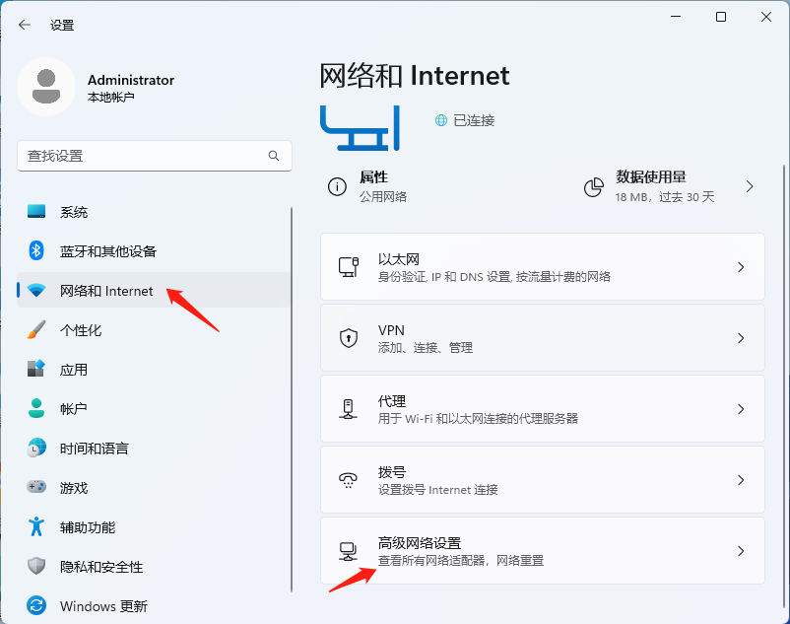The width and height of the screenshot is (790, 624).
Task: Click the large blue Ethernet status icon
Action: pyautogui.click(x=360, y=128)
